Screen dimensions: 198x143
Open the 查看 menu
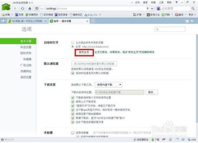click(145, 2)
